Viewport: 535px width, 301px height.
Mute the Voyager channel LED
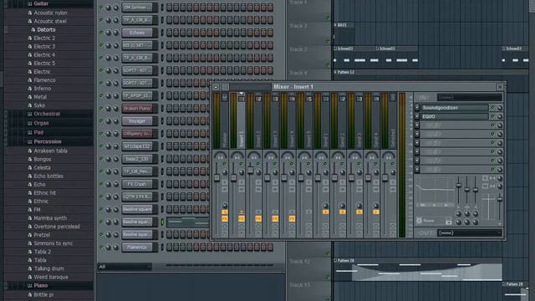click(x=101, y=120)
